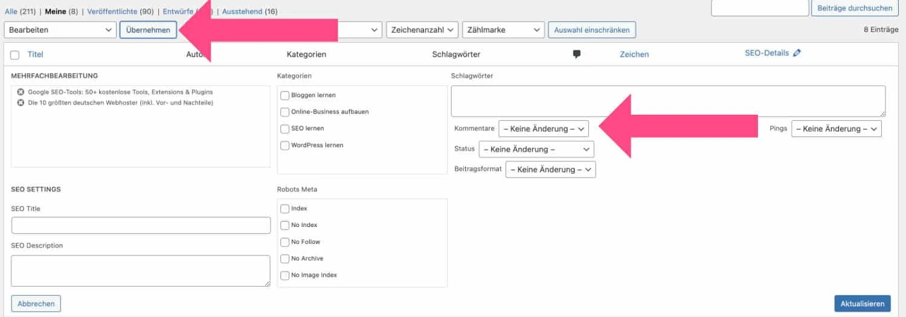Click the 8 Einträge count text
Image resolution: width=906 pixels, height=317 pixels.
click(881, 29)
